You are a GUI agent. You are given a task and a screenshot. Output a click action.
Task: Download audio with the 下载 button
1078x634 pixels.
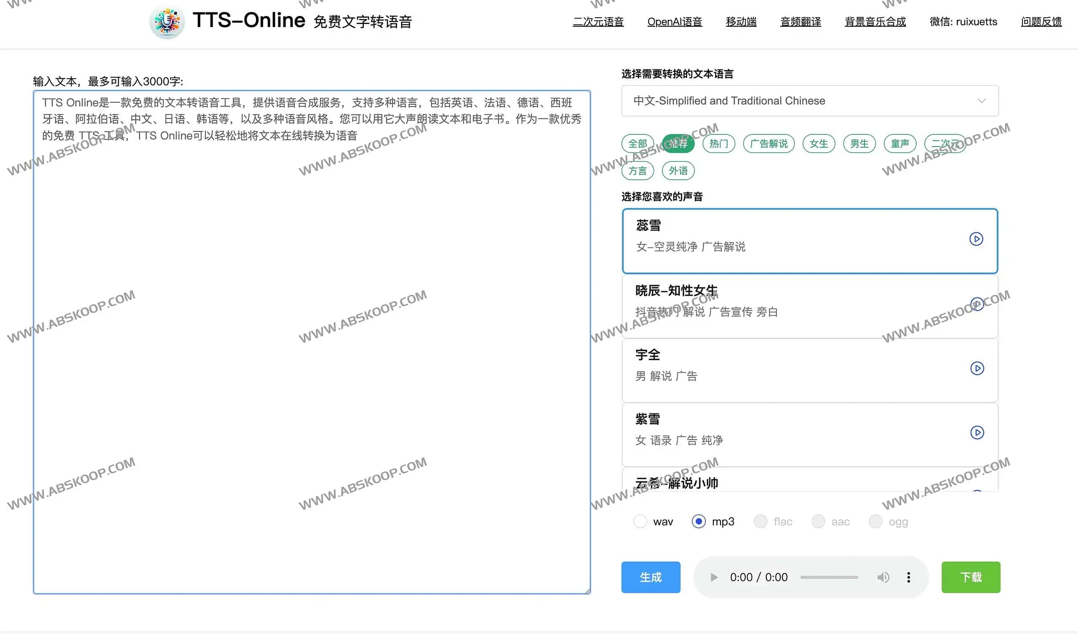pyautogui.click(x=970, y=577)
